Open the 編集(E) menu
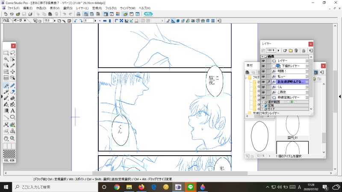Screen dimensions: 342x192 coord(28,8)
